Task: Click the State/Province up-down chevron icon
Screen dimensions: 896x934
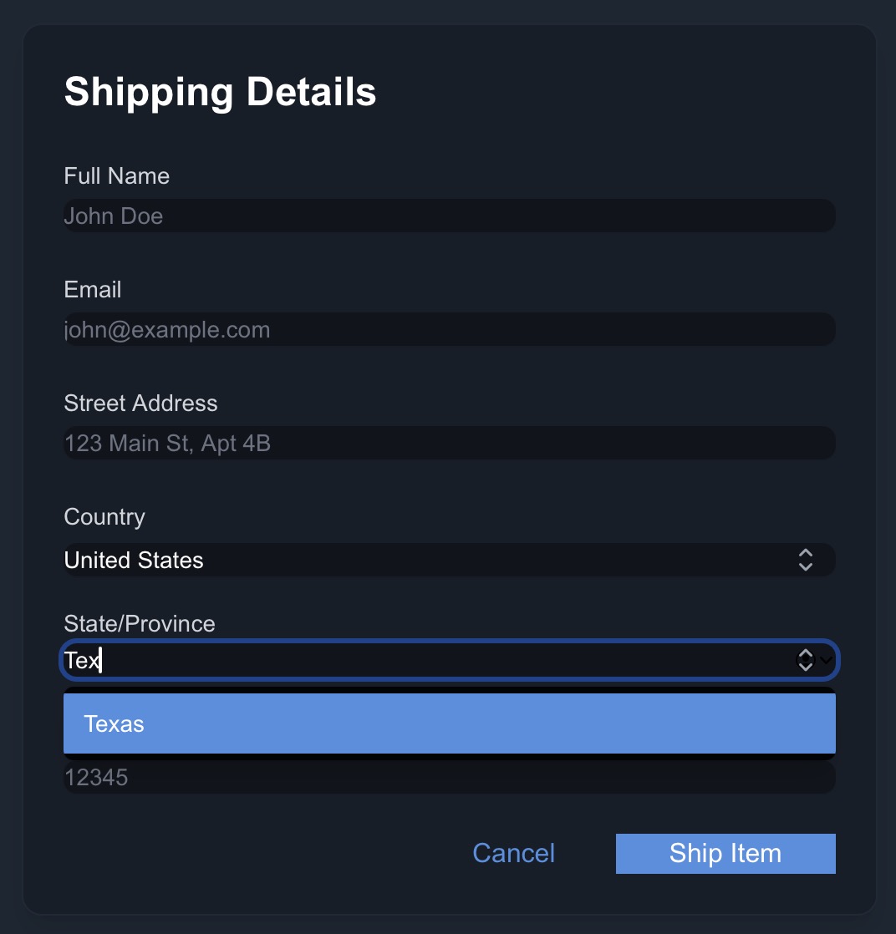Action: 806,660
